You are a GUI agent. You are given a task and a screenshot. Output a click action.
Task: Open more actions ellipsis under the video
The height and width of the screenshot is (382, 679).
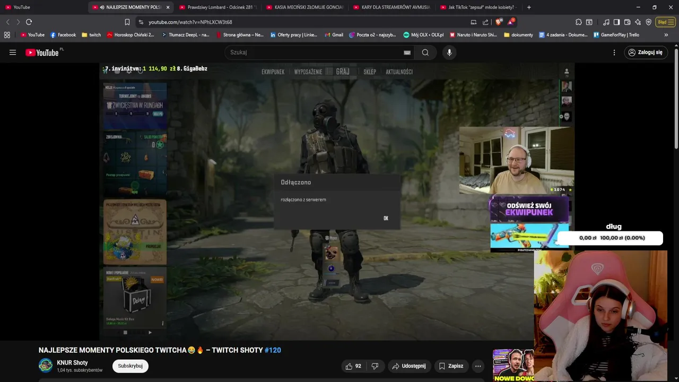click(478, 366)
